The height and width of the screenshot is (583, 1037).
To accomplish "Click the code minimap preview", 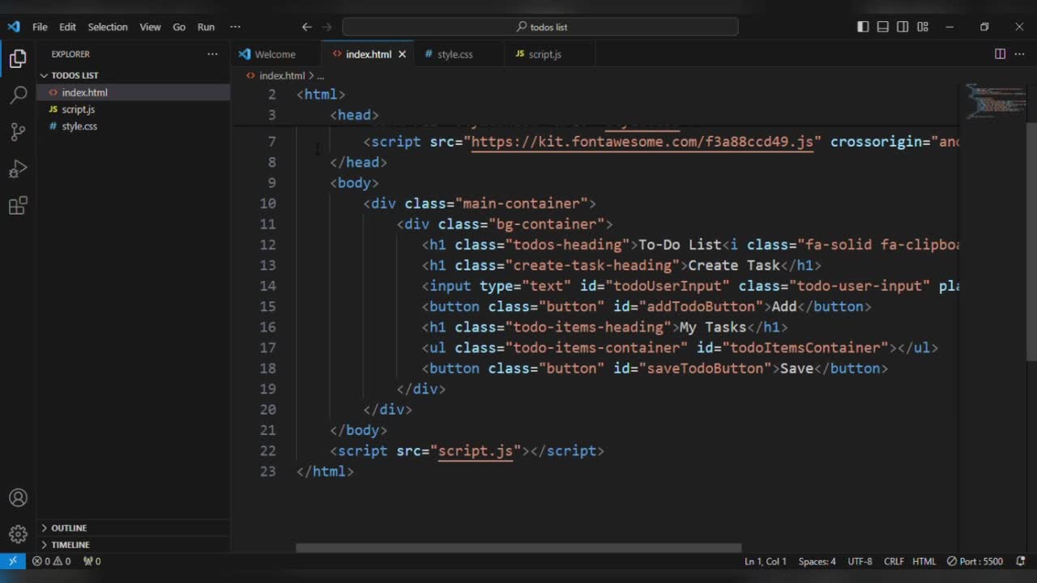I will (x=995, y=100).
